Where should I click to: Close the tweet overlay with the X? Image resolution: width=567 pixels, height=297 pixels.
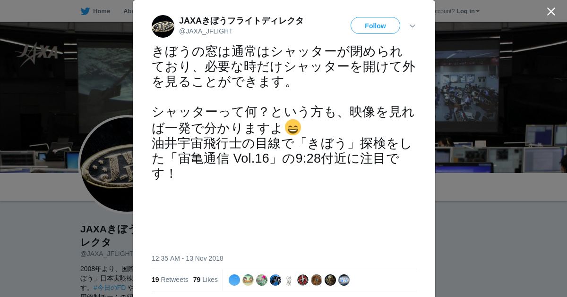(551, 11)
